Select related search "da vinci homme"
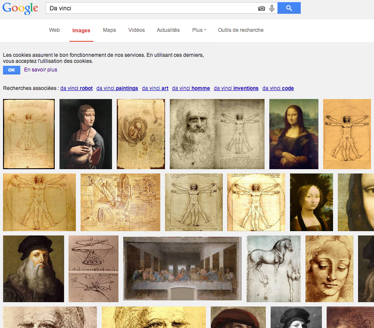This screenshot has height=328, width=374. [191, 88]
